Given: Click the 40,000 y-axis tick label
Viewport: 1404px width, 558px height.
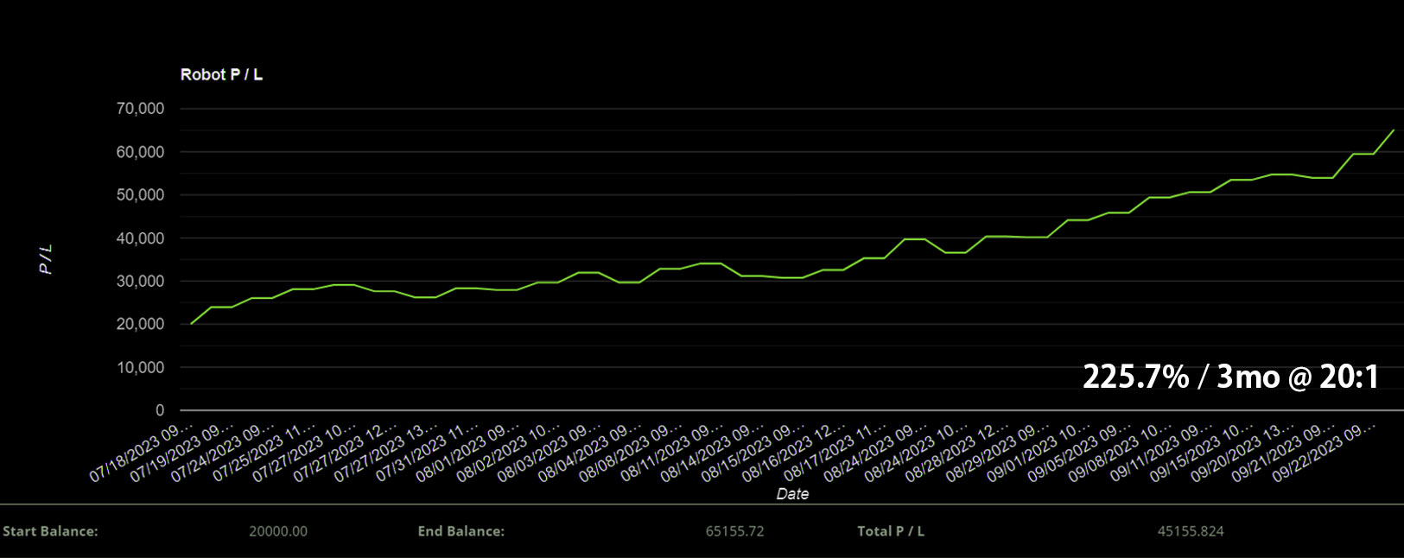Looking at the screenshot, I should [x=140, y=238].
